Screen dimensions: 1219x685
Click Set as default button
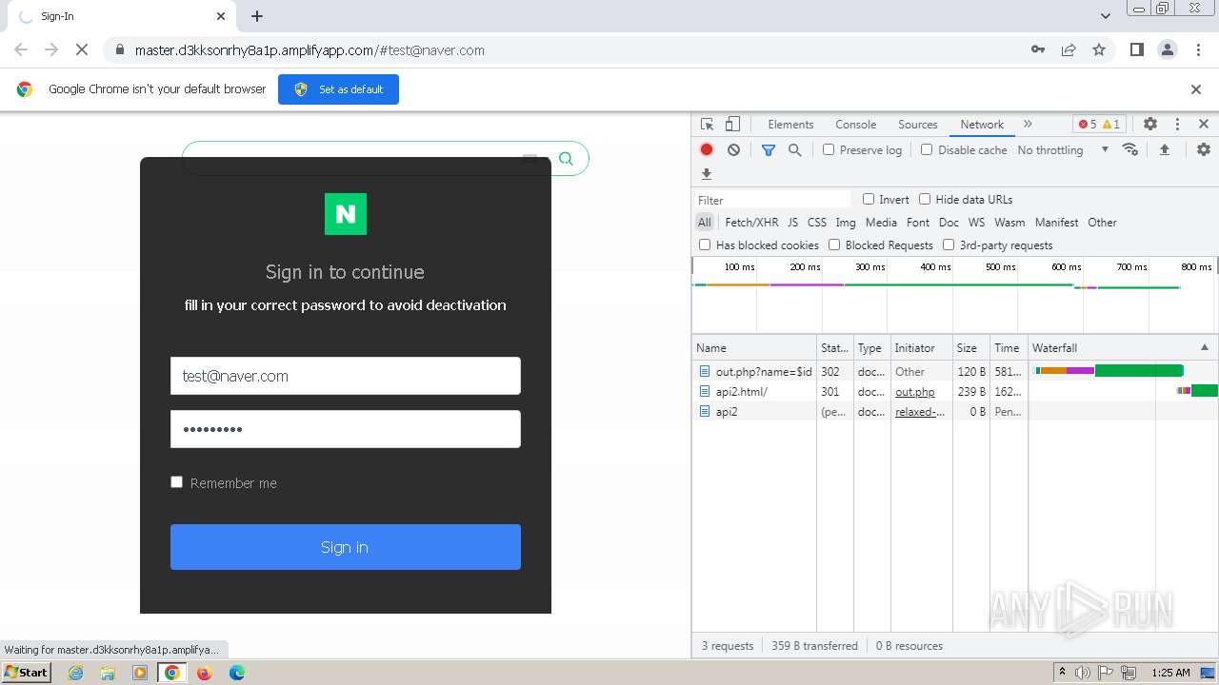[x=338, y=89]
